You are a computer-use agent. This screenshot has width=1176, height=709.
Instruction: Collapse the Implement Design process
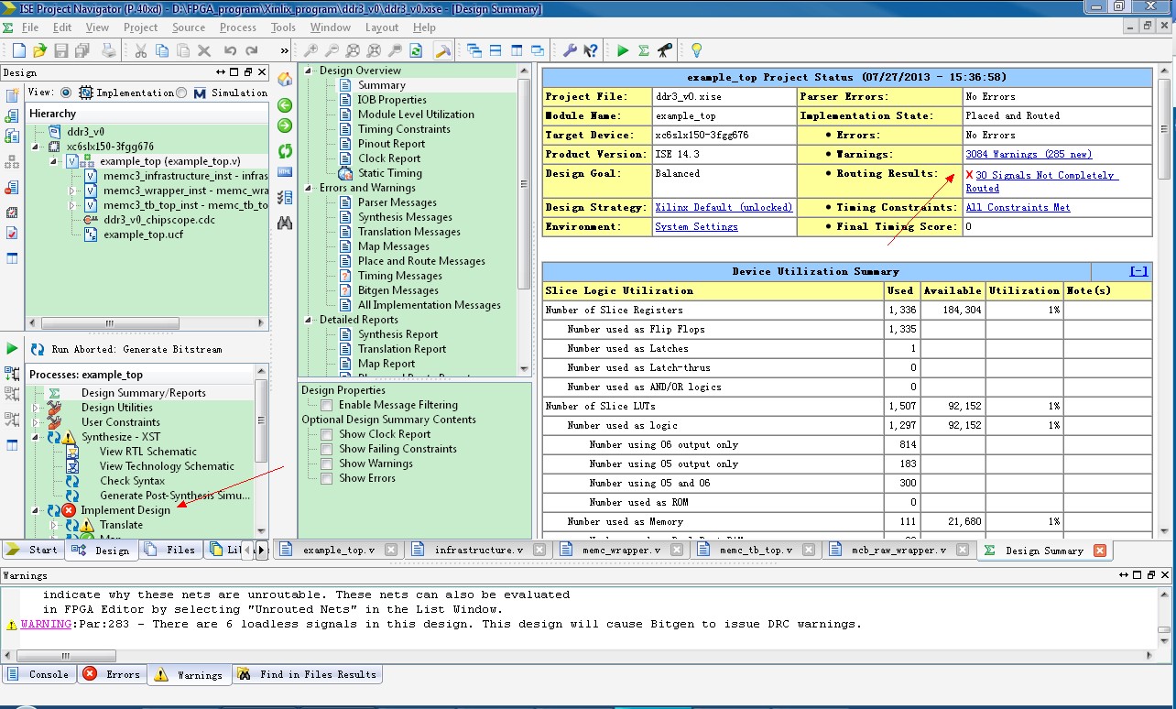click(x=36, y=510)
